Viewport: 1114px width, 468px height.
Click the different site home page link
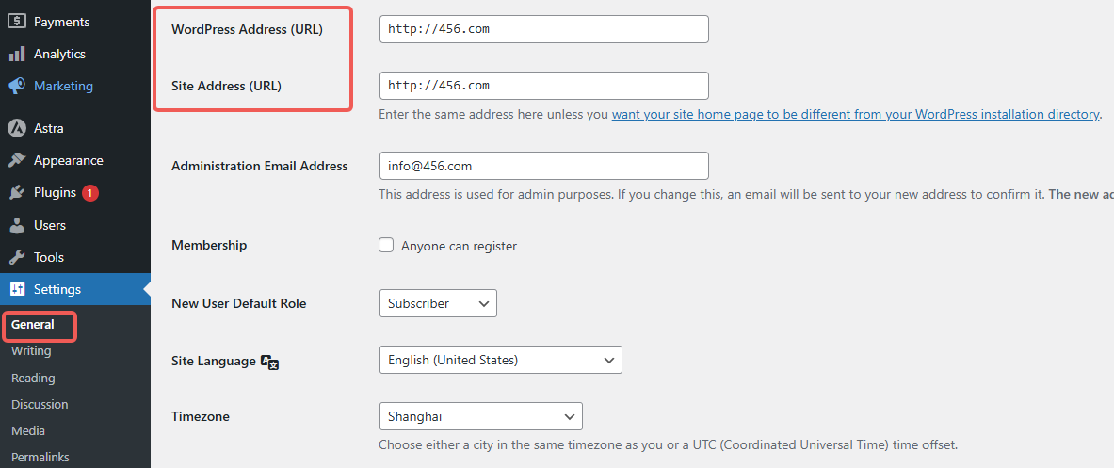[855, 114]
